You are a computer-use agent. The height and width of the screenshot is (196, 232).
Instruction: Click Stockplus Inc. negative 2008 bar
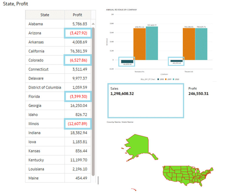(x=127, y=61)
